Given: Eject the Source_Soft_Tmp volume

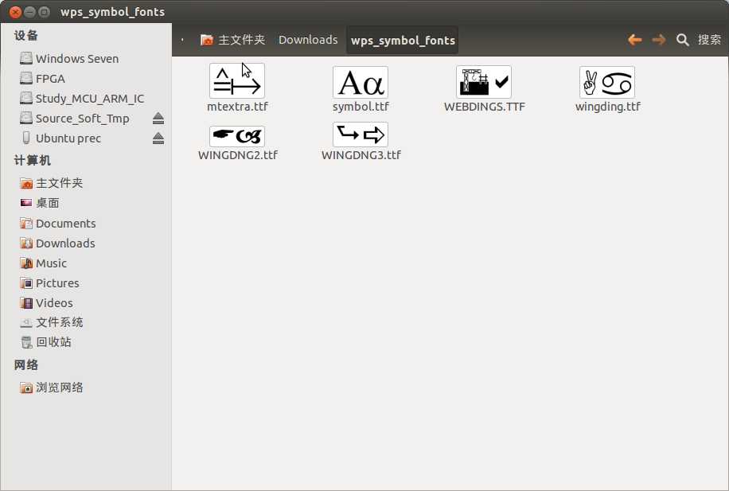Looking at the screenshot, I should click(158, 119).
